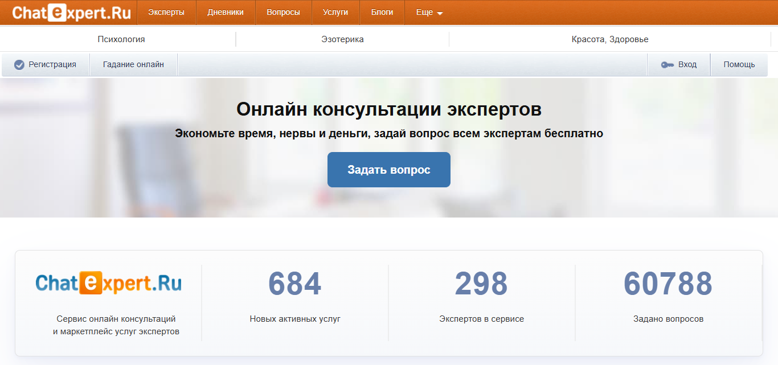
Task: Open the Услуги menu item
Action: tap(335, 13)
